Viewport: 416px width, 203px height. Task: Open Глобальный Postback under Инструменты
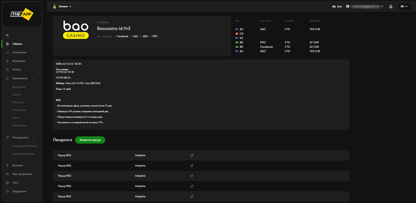coord(25,146)
